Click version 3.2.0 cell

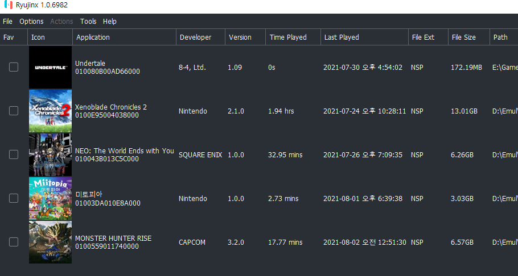(236, 242)
